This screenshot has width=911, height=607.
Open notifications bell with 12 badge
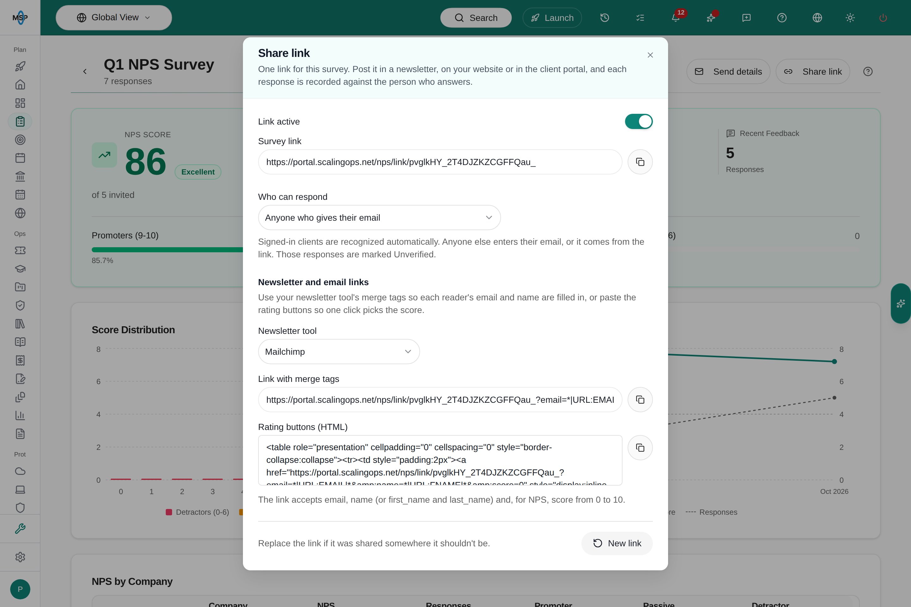pyautogui.click(x=676, y=18)
